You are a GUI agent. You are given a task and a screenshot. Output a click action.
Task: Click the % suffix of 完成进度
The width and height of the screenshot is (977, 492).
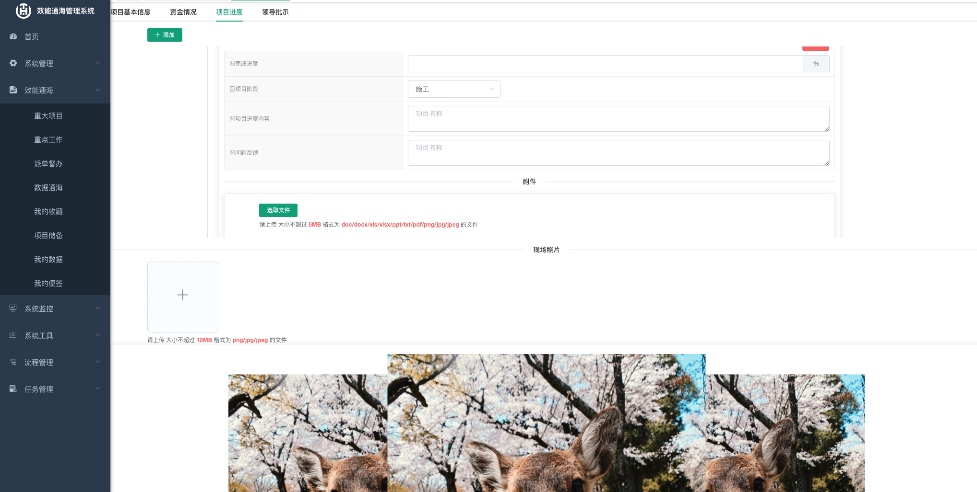tap(816, 64)
